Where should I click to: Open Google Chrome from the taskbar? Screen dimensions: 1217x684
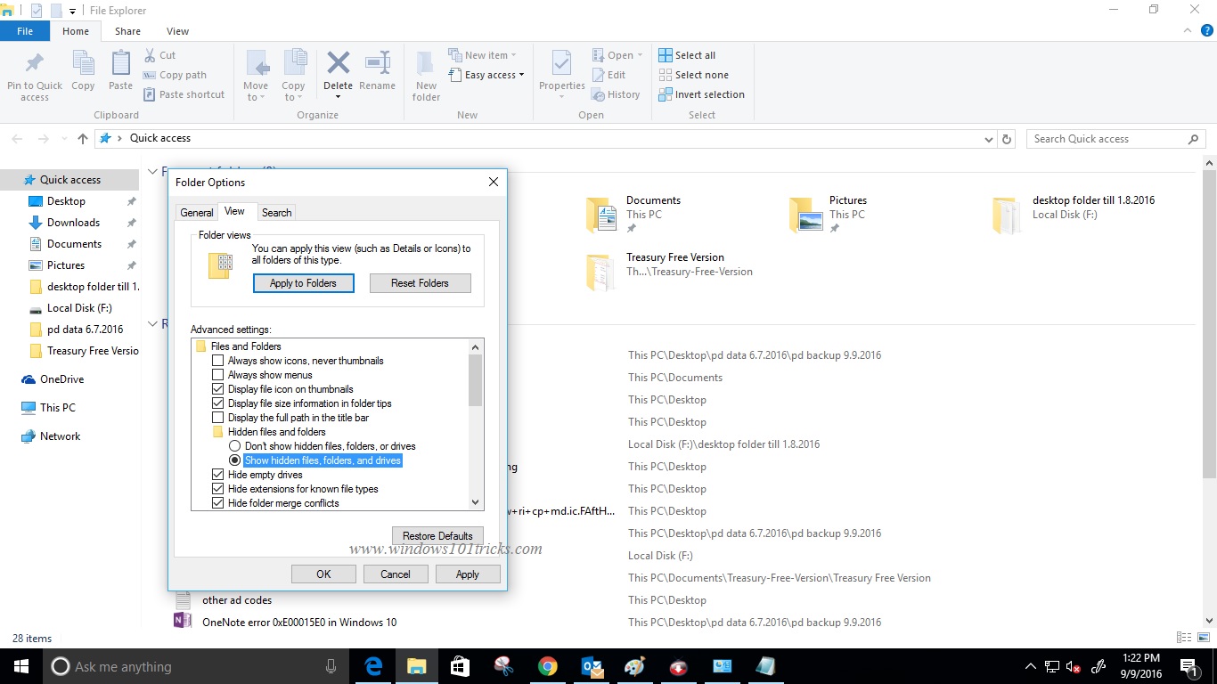(x=547, y=666)
